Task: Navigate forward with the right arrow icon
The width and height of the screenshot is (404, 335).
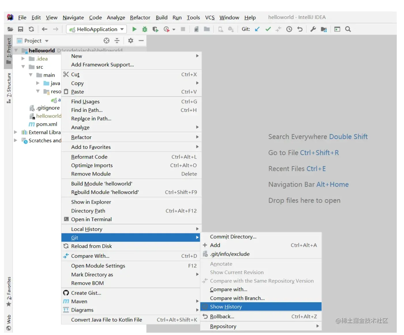Action: coord(55,29)
